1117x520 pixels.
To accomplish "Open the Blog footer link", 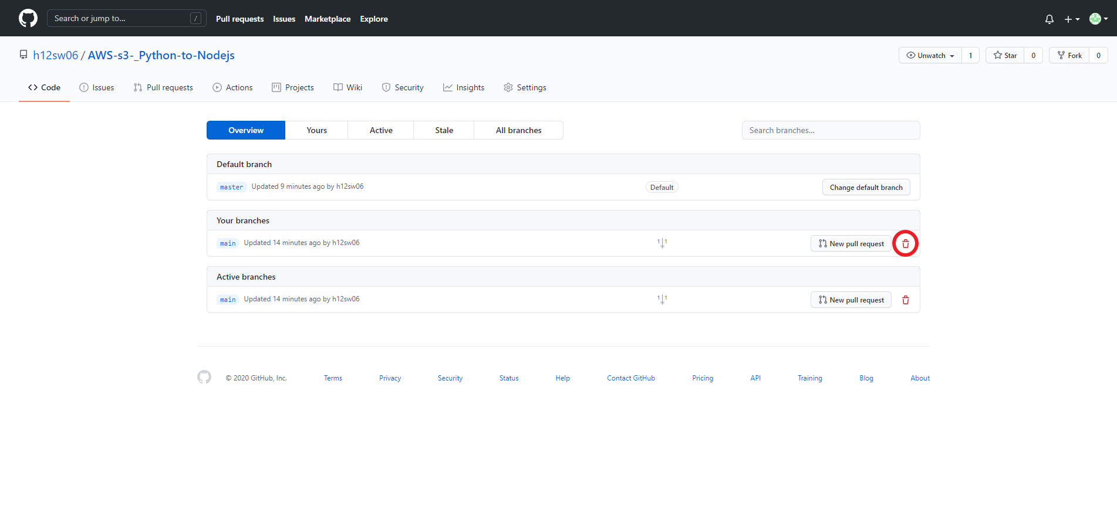I will pos(866,378).
